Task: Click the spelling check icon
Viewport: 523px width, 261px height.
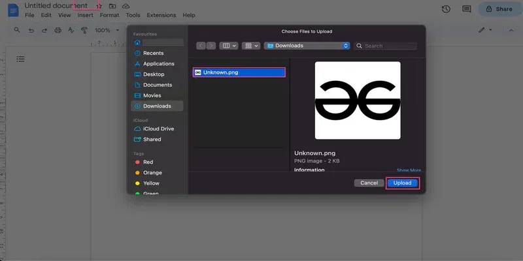Action: coord(71,30)
